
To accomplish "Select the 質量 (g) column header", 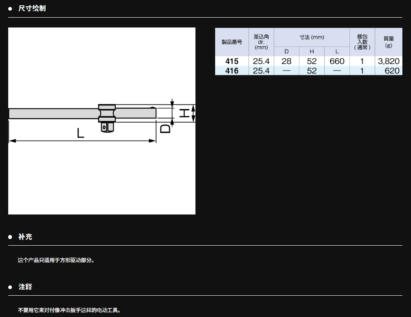I will click(x=388, y=42).
